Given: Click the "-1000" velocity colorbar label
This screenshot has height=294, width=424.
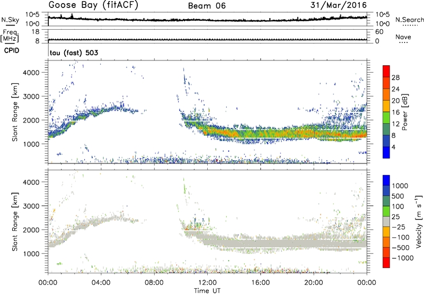Looking at the screenshot, I should pos(403,258).
